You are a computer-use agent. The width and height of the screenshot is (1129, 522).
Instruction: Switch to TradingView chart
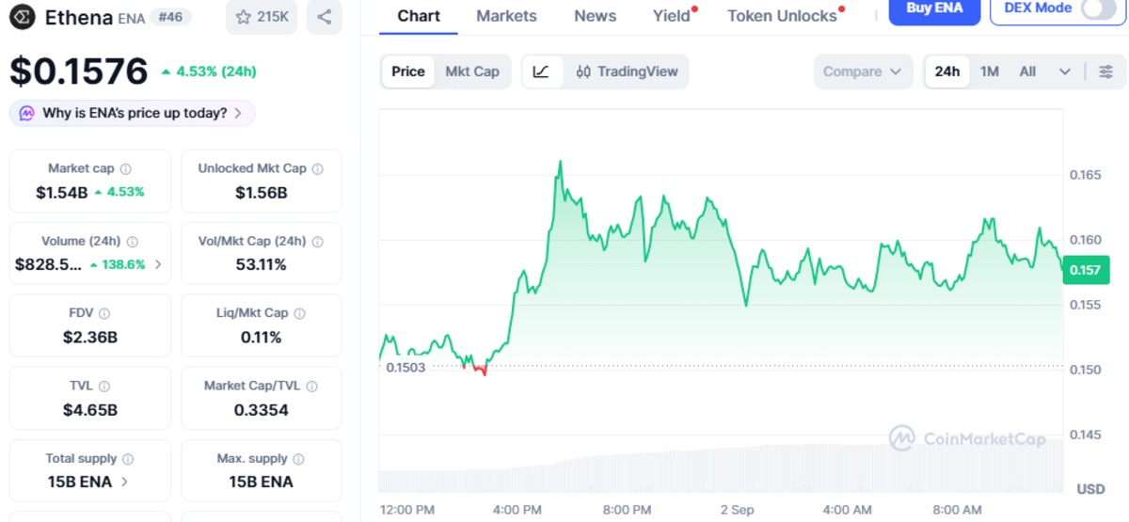[627, 71]
